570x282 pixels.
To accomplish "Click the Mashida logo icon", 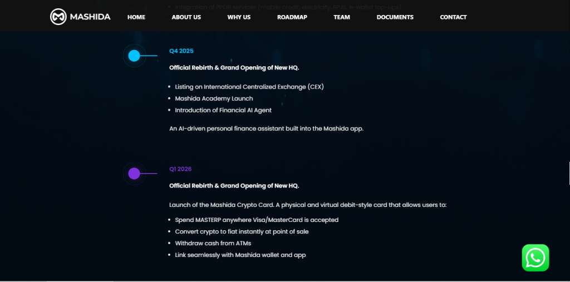I will 58,17.
